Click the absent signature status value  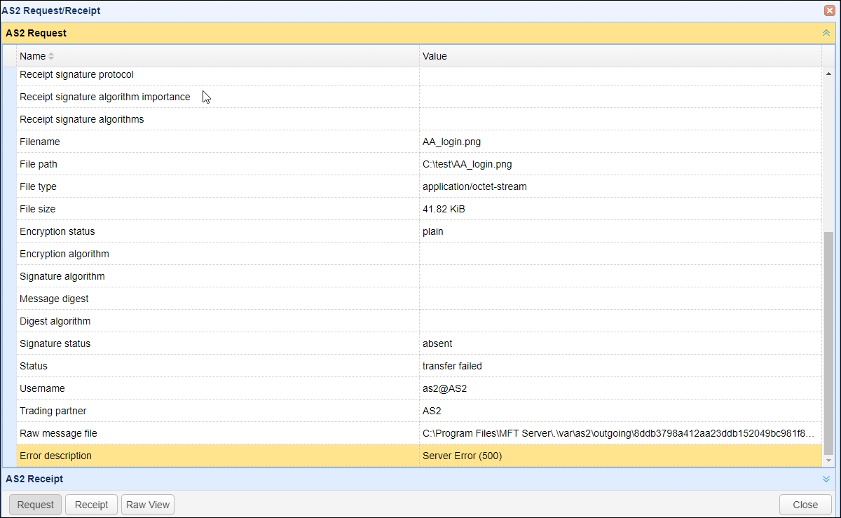pos(437,343)
